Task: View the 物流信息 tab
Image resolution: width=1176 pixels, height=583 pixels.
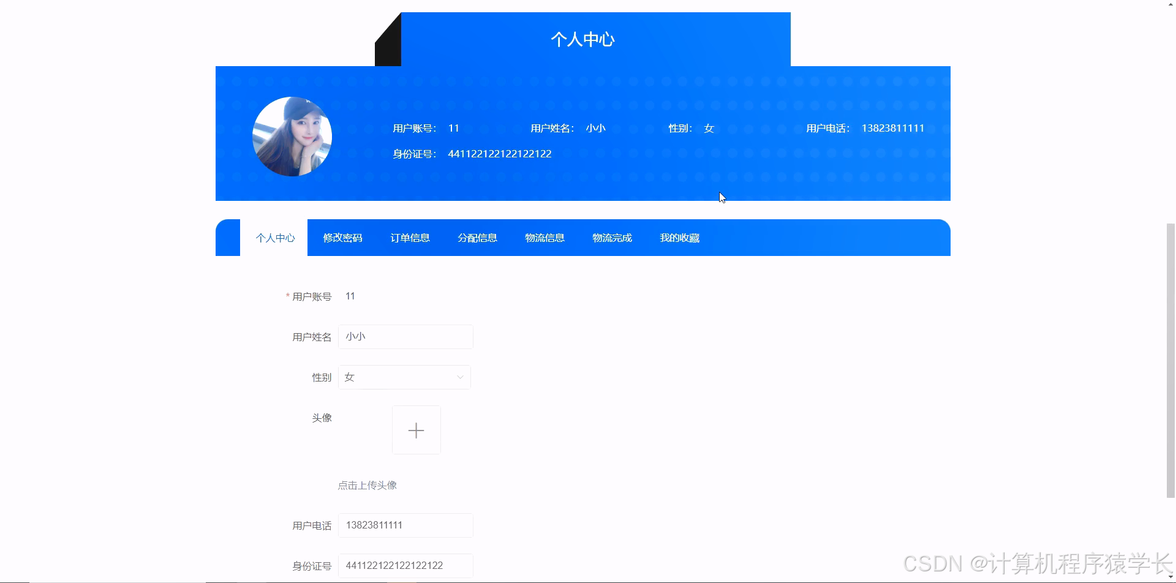Action: tap(545, 238)
